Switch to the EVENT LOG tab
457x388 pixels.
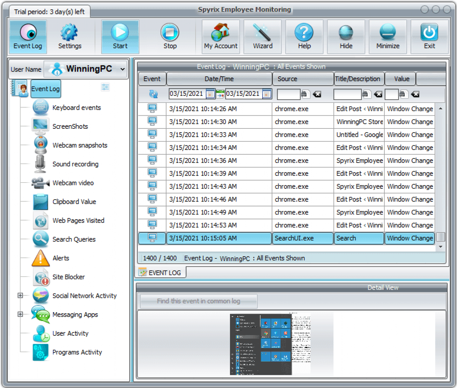[160, 272]
